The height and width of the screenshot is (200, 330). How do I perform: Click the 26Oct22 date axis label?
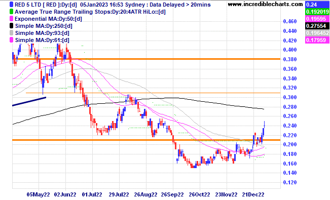[x=199, y=194]
